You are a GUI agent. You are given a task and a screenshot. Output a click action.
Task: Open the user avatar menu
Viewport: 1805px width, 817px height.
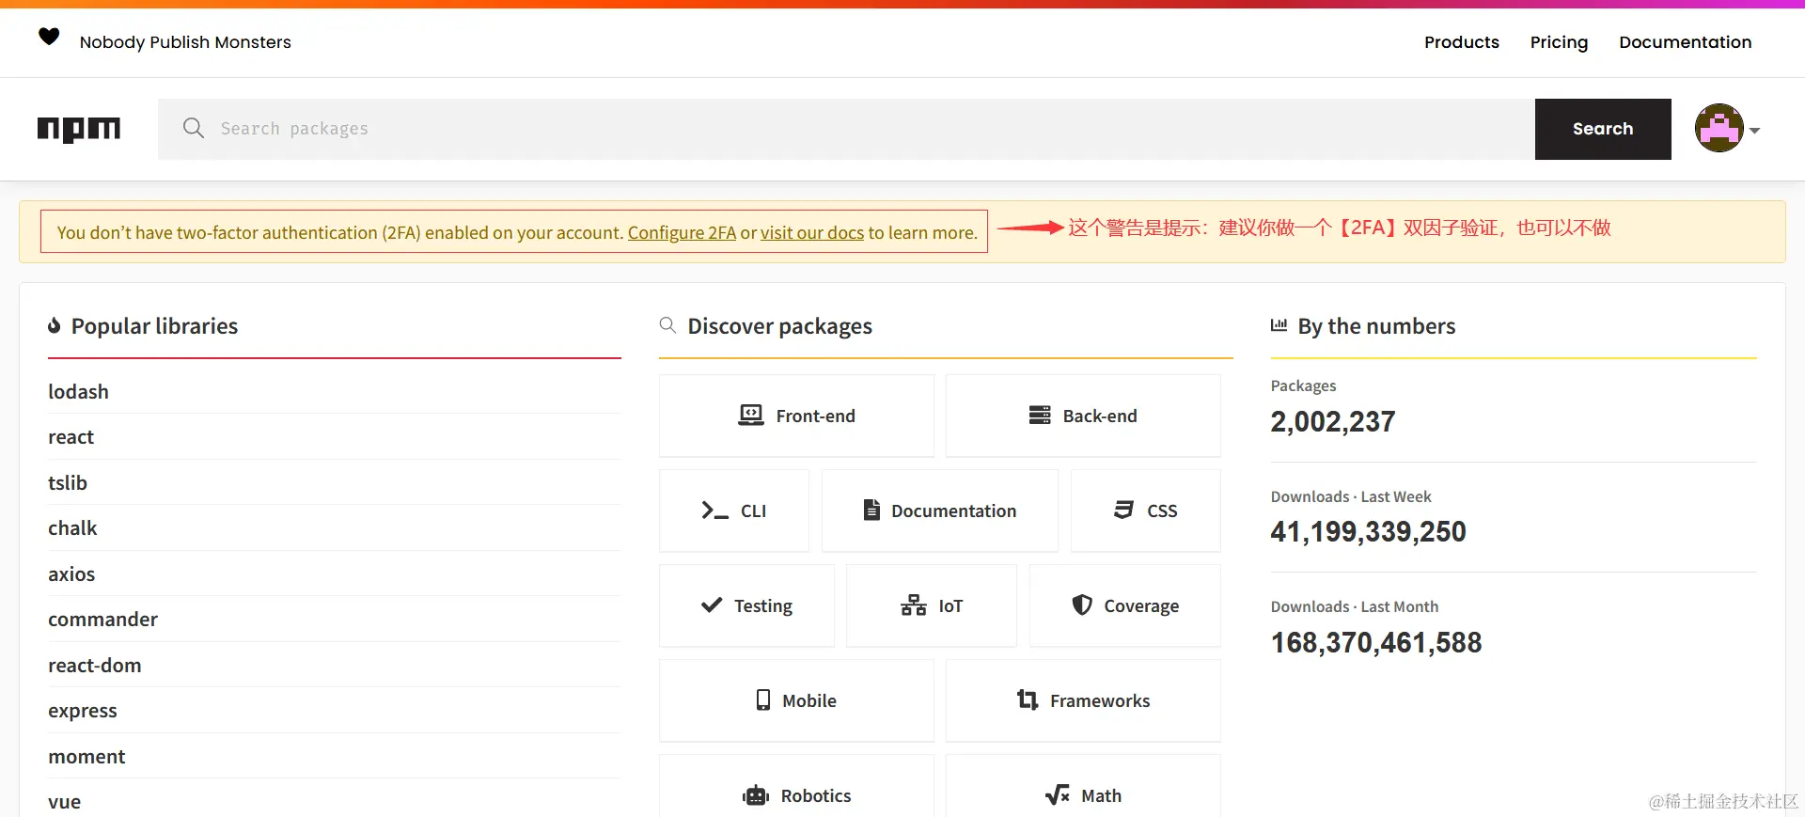[1719, 128]
